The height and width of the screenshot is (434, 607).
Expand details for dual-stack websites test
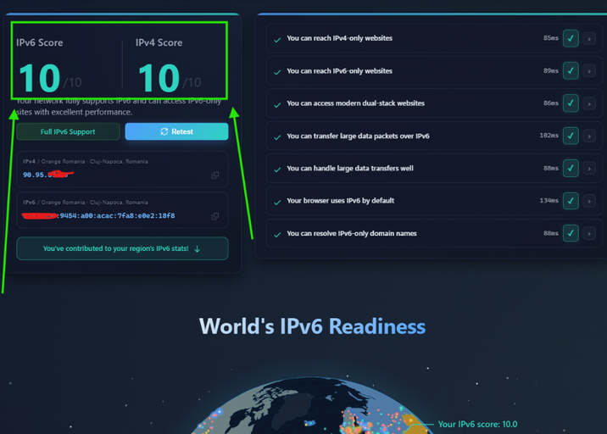(x=589, y=103)
